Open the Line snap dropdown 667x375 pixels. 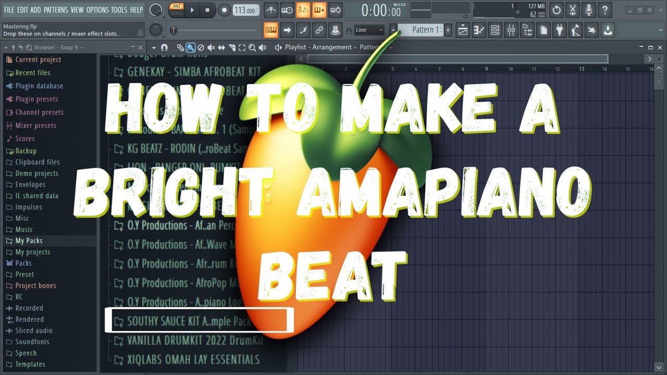369,30
